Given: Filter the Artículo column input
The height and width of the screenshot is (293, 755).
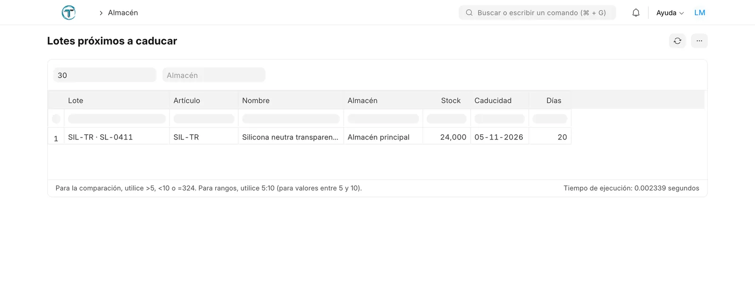Looking at the screenshot, I should coord(204,119).
